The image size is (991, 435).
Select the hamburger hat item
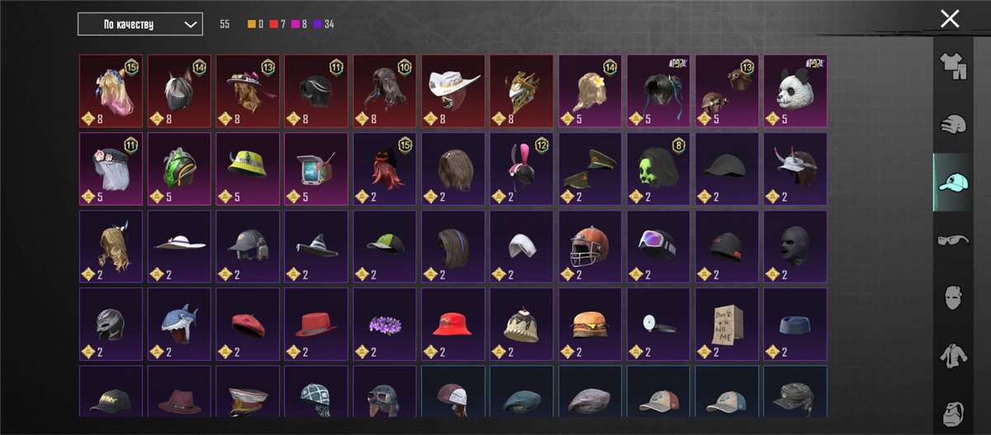pos(590,324)
